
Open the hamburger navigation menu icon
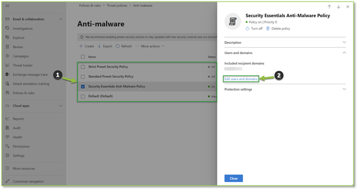[x=7, y=6]
